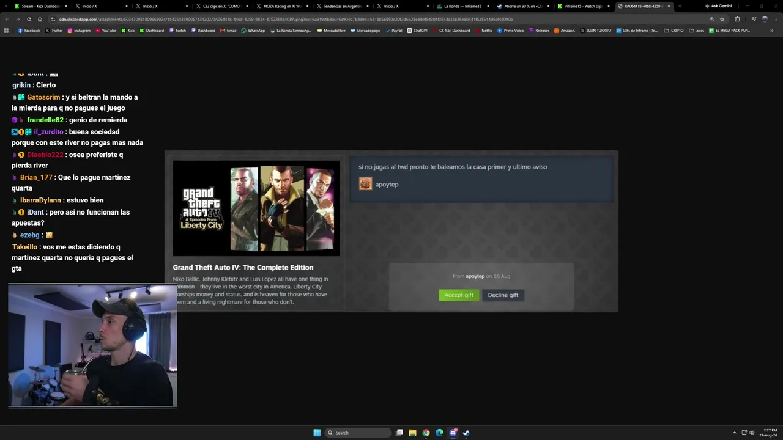Click the GTA IV cover art thumbnail

coord(256,208)
